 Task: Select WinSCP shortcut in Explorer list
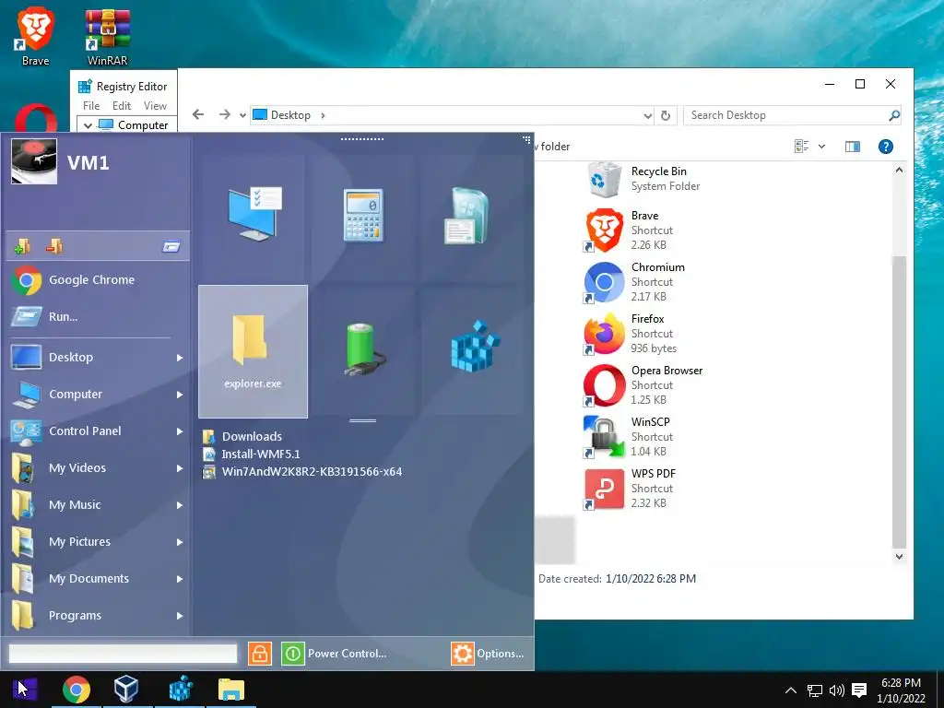[x=629, y=436]
